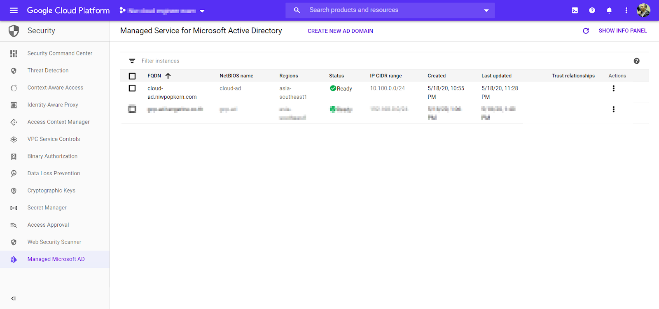Click the Regions column header
This screenshot has height=309, width=659.
click(288, 76)
